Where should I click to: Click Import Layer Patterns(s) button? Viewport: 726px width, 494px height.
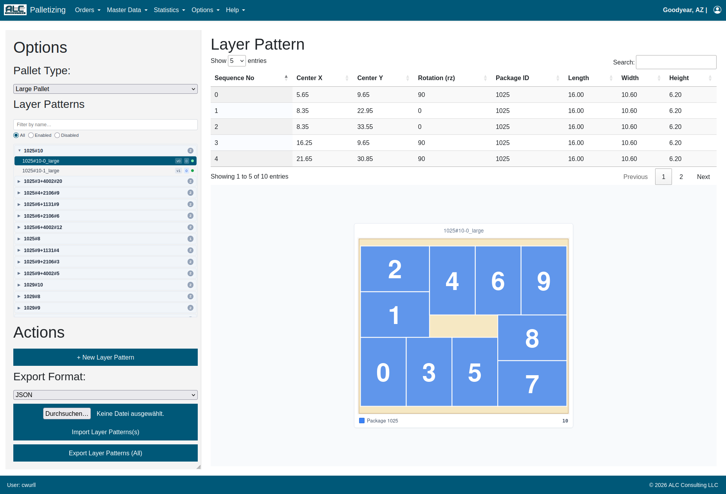(x=105, y=432)
